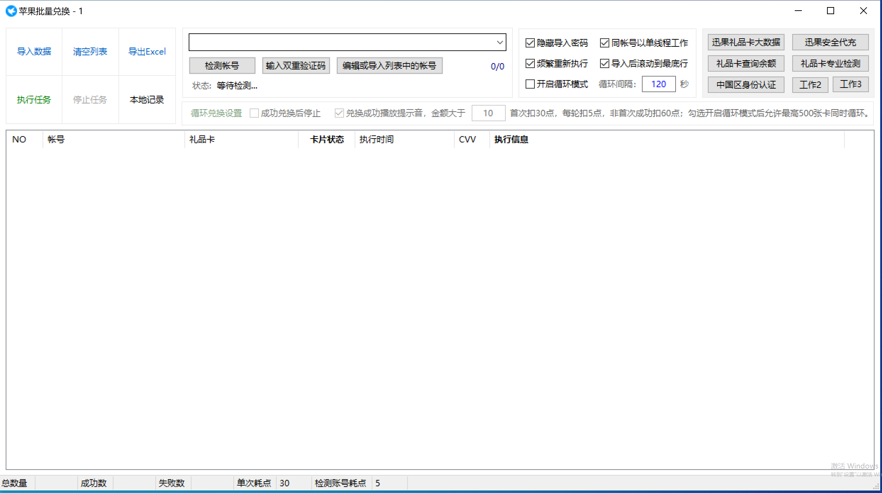The image size is (882, 493).
Task: Click the NO column header
Action: [x=24, y=140]
